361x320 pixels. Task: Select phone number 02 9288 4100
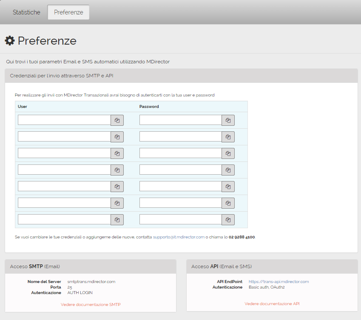click(x=242, y=237)
